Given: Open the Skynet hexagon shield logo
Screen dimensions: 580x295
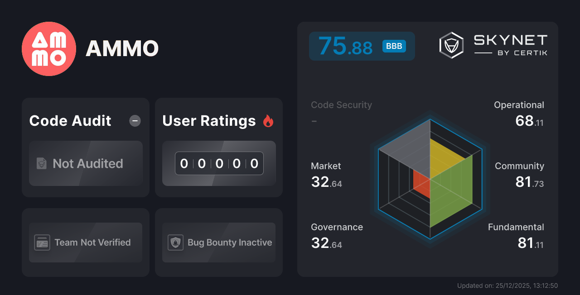Looking at the screenshot, I should click(451, 44).
